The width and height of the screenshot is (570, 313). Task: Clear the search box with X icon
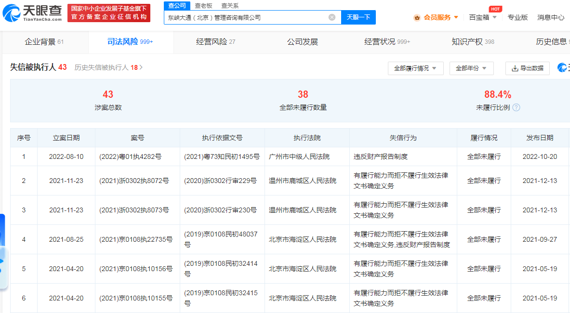pyautogui.click(x=332, y=17)
